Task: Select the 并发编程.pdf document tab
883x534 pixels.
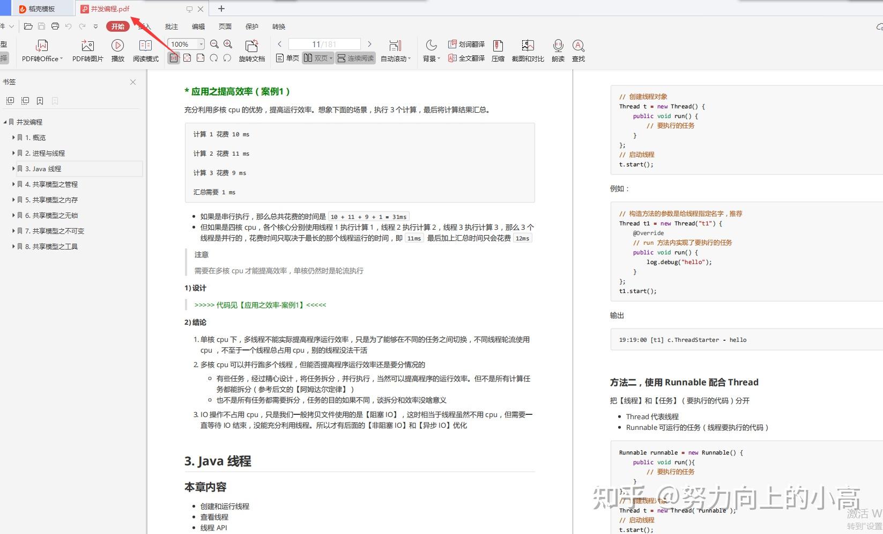Action: pos(110,9)
